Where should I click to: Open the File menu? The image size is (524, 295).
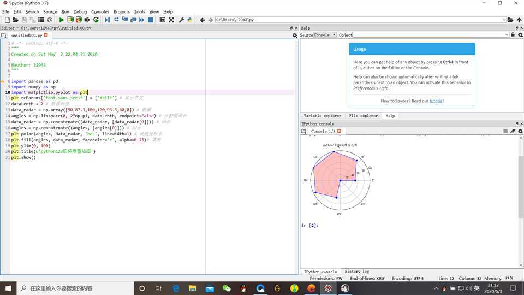click(5, 11)
